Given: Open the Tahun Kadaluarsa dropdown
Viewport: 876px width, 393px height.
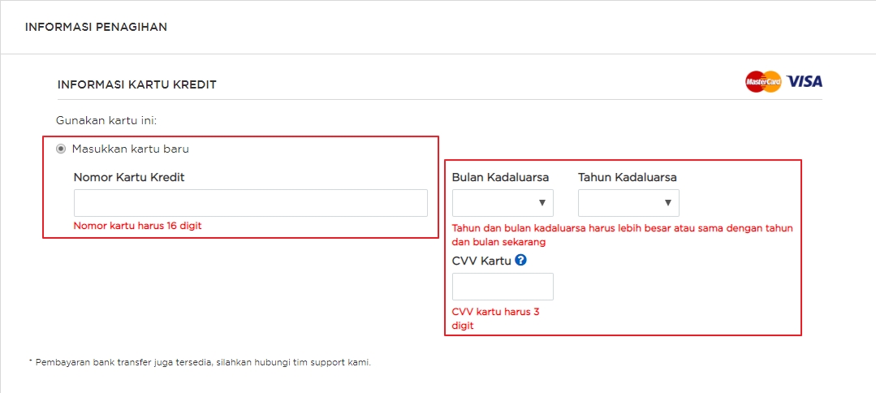Looking at the screenshot, I should click(628, 203).
